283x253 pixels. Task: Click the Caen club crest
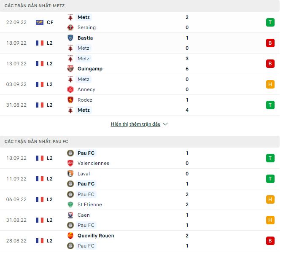(70, 215)
